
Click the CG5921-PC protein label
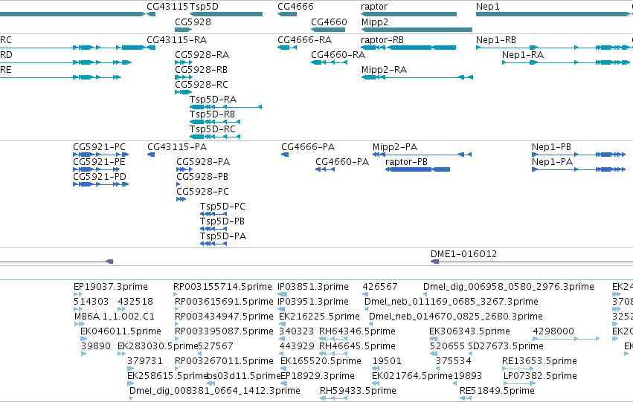[100, 147]
